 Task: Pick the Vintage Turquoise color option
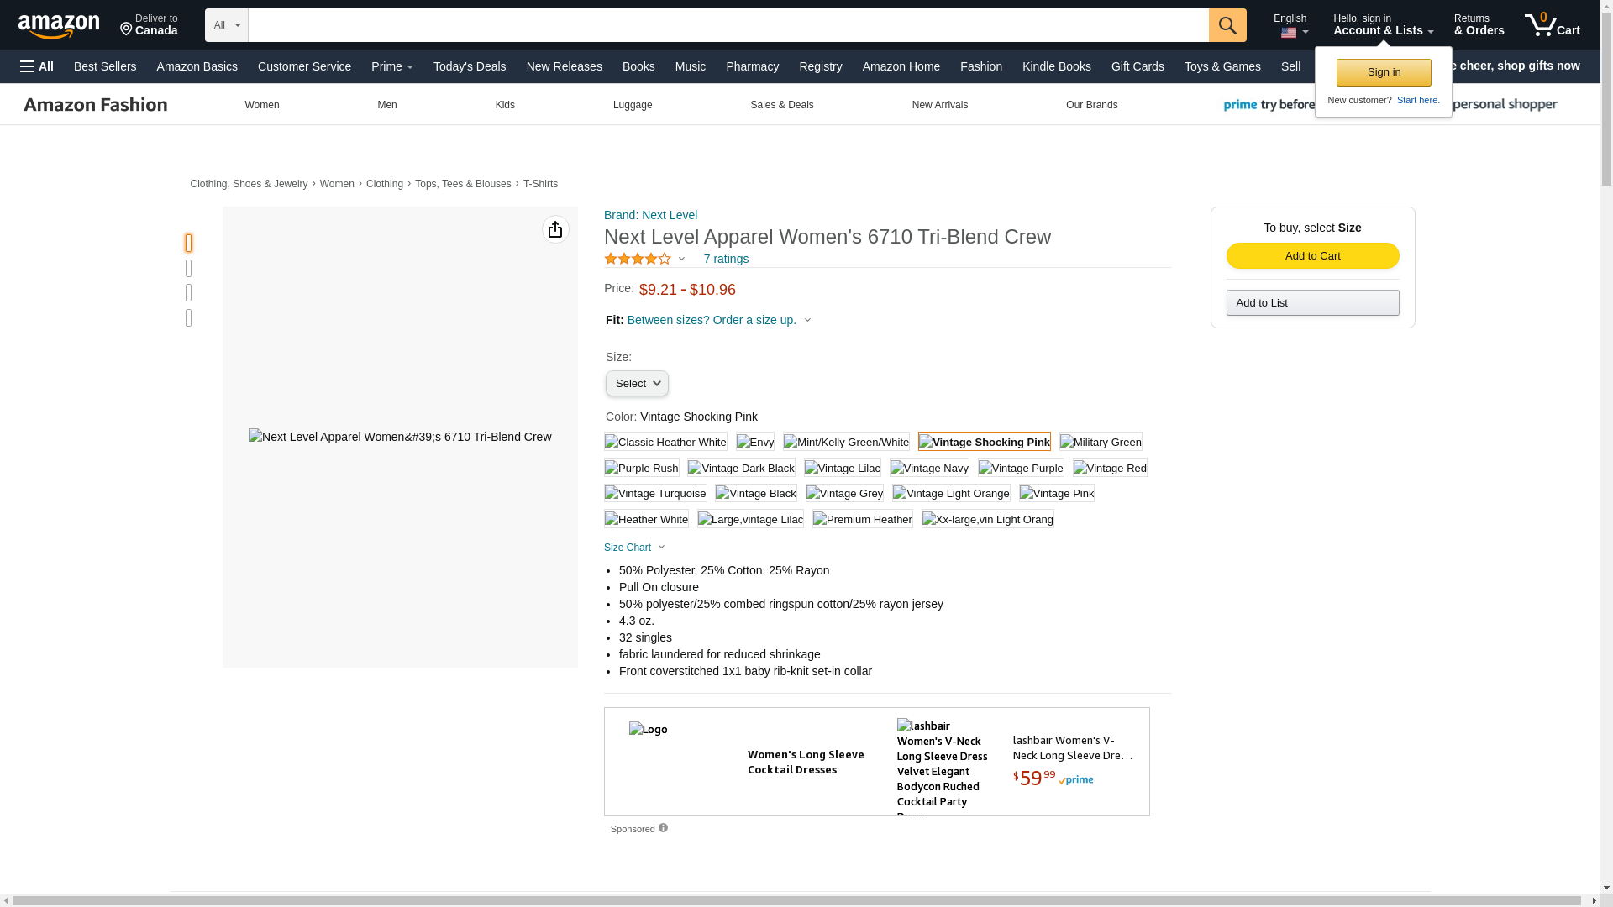pos(655,494)
